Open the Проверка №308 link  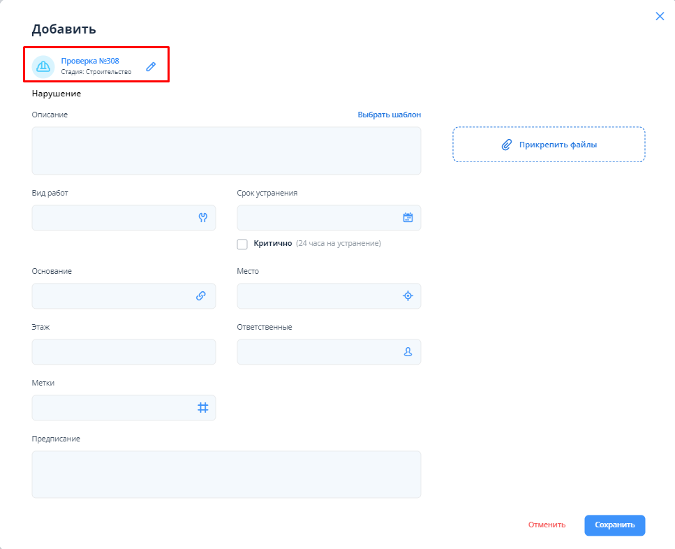[90, 61]
